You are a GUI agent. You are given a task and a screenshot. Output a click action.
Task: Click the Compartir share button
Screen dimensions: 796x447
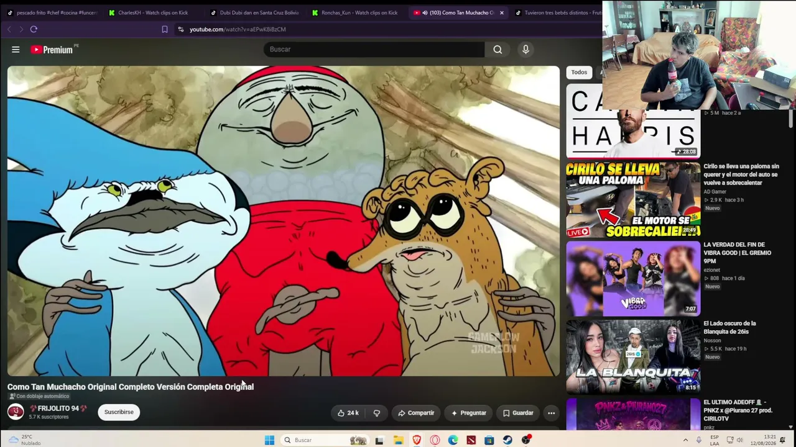point(416,413)
